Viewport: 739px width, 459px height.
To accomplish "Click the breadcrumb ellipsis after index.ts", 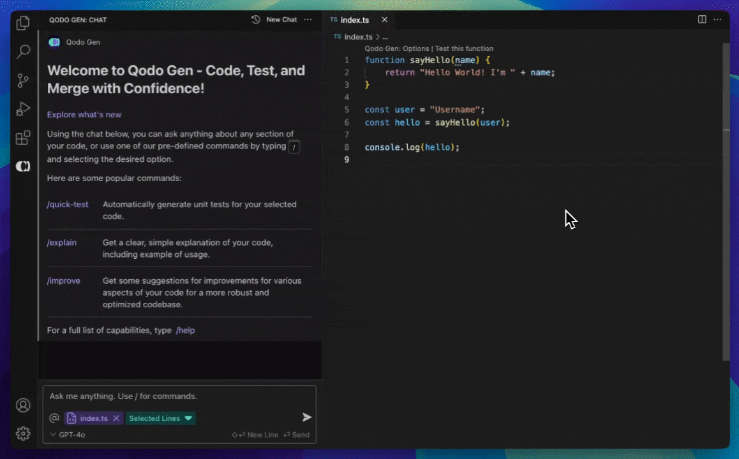I will pyautogui.click(x=385, y=37).
